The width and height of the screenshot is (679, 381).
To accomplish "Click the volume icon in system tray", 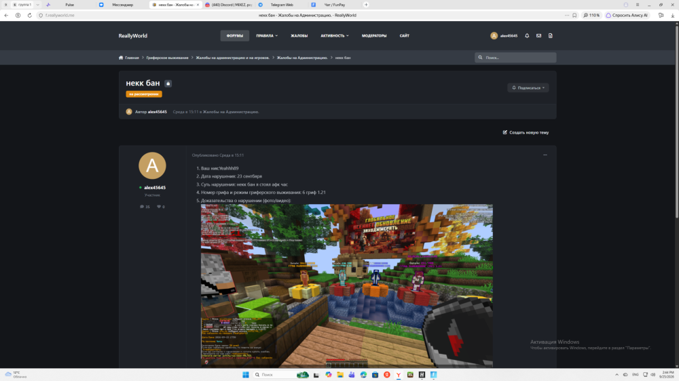I will point(653,374).
